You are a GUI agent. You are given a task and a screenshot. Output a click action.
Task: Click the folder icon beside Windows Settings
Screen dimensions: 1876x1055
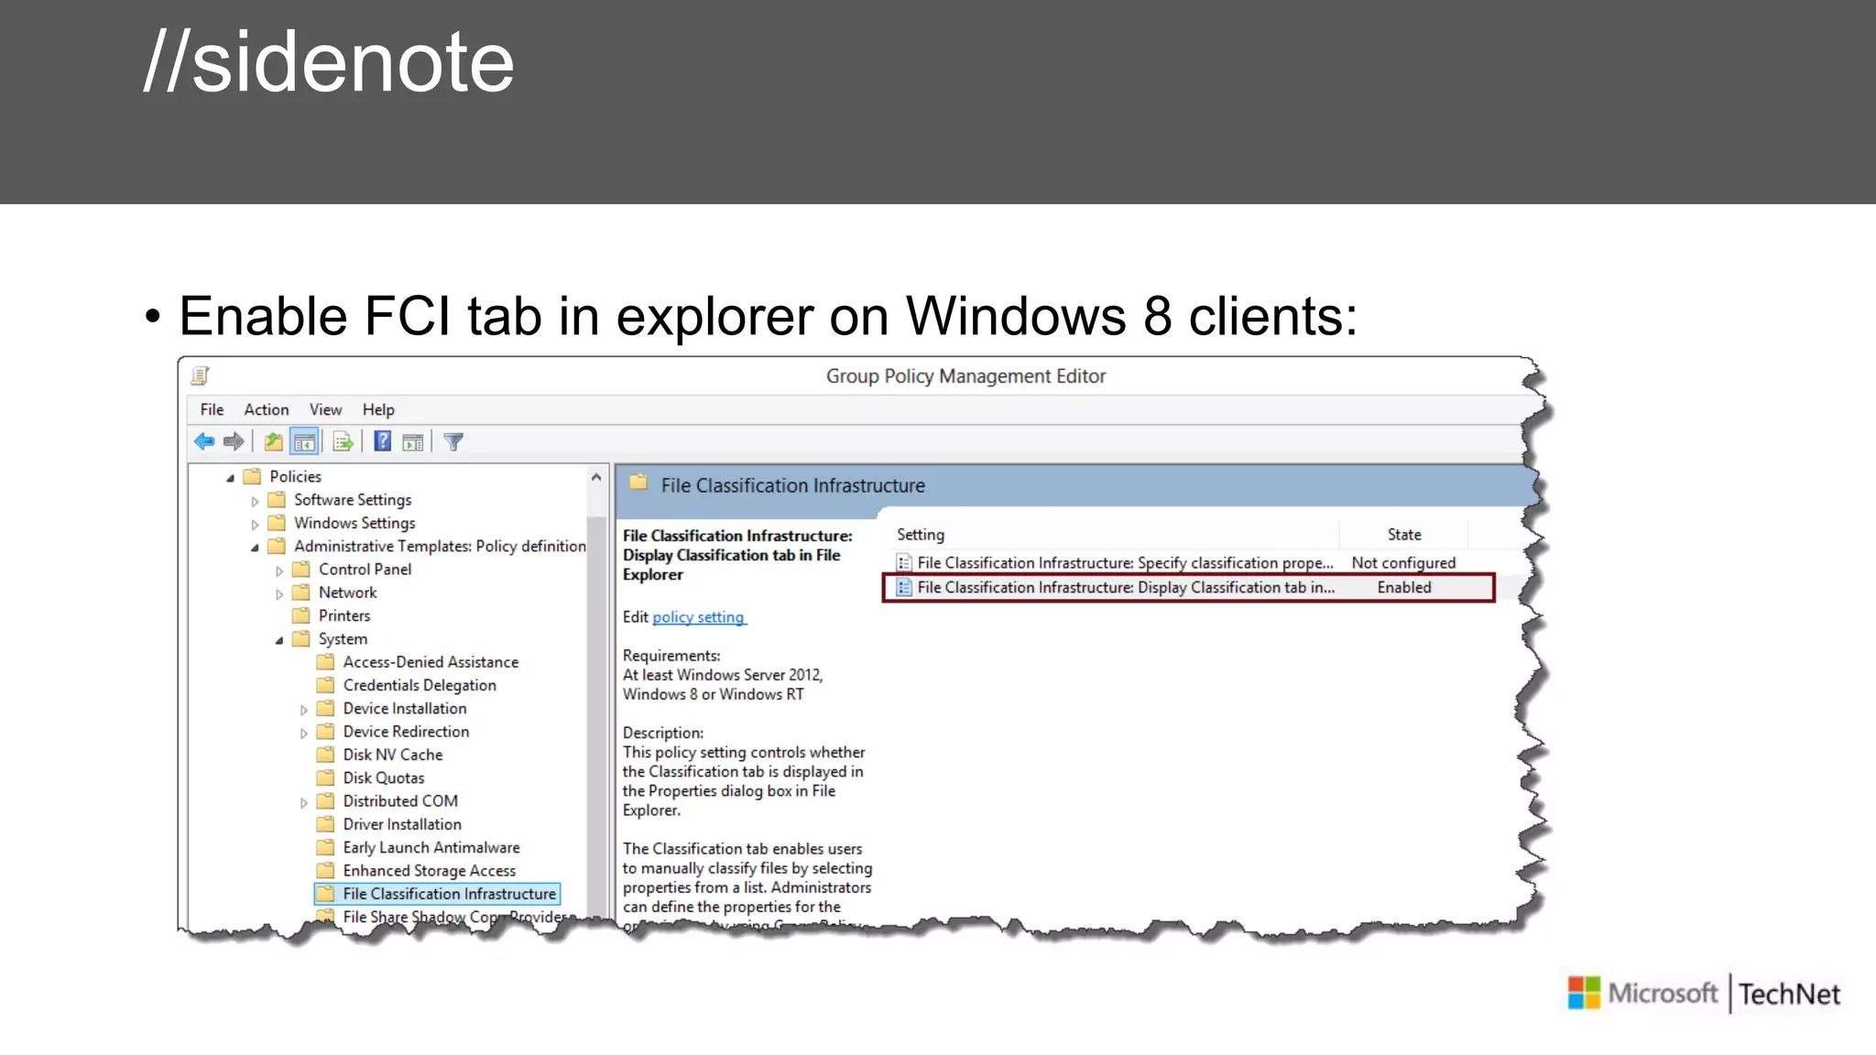pos(277,523)
